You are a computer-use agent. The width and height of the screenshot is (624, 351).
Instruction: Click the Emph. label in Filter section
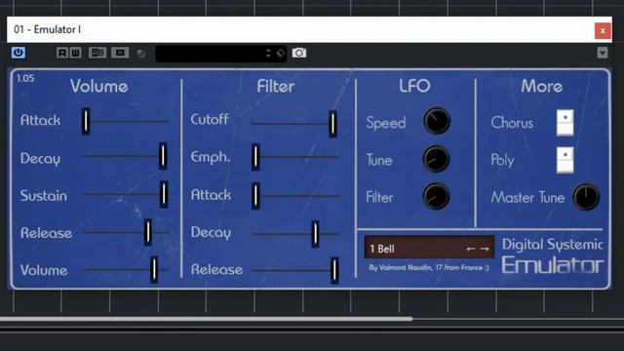click(x=211, y=157)
